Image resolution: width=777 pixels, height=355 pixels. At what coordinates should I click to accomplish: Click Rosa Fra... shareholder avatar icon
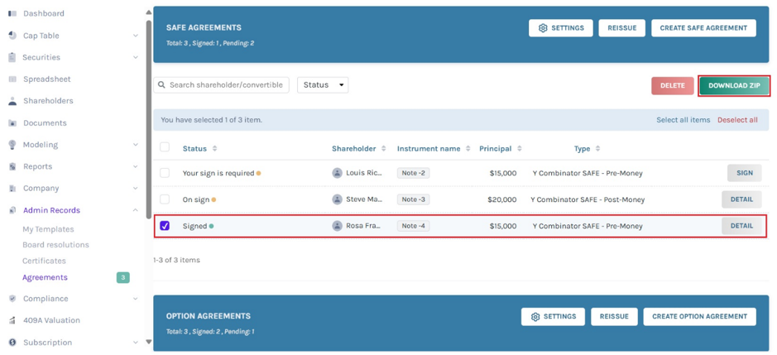coord(337,226)
